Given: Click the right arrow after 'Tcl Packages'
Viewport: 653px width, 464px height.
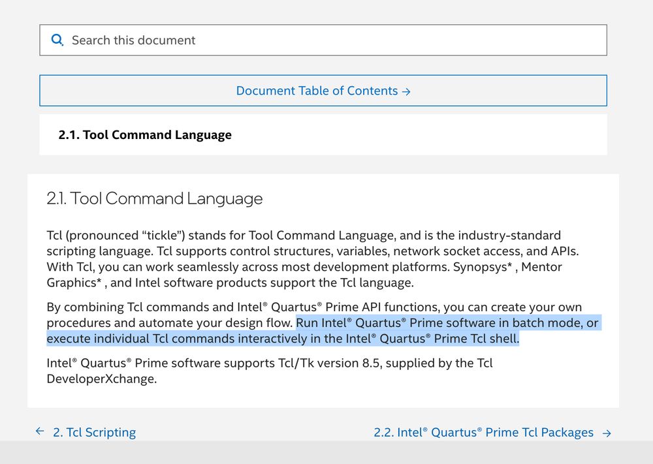Looking at the screenshot, I should pos(607,433).
